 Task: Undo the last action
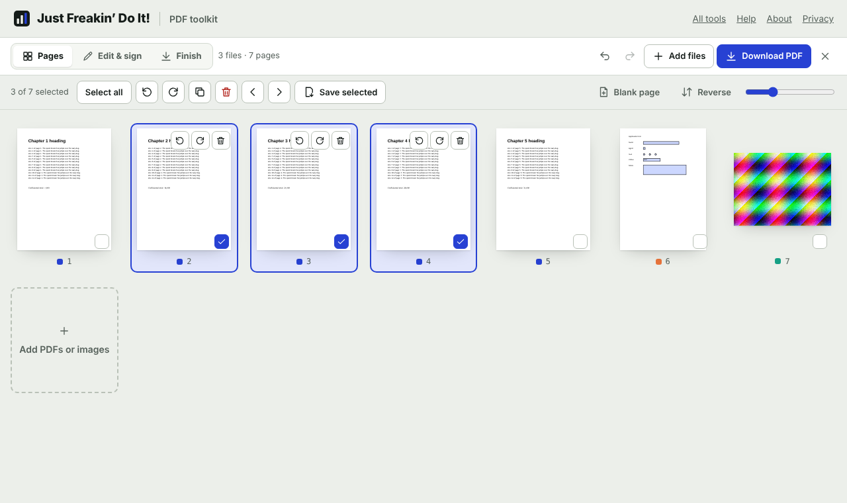605,56
